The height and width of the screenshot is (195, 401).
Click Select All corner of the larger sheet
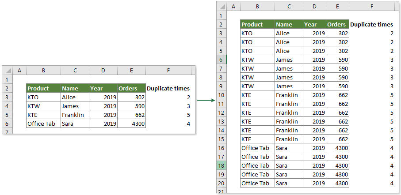tap(222, 7)
